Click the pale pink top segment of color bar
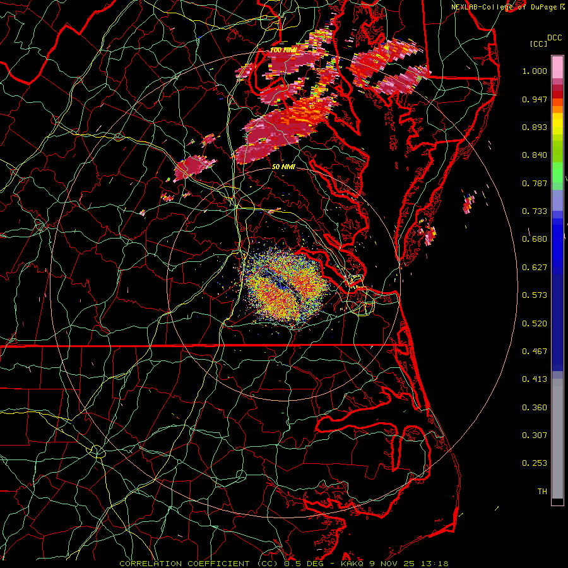This screenshot has height=568, width=568. [x=557, y=67]
